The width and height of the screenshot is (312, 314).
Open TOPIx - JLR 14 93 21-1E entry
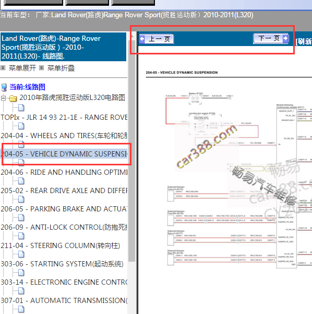pos(64,117)
